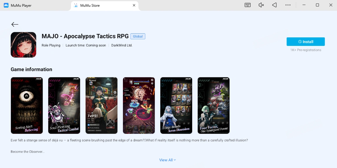The height and width of the screenshot is (168, 337).
Task: Click the DarkWind Ltd. developer name
Action: point(122,45)
